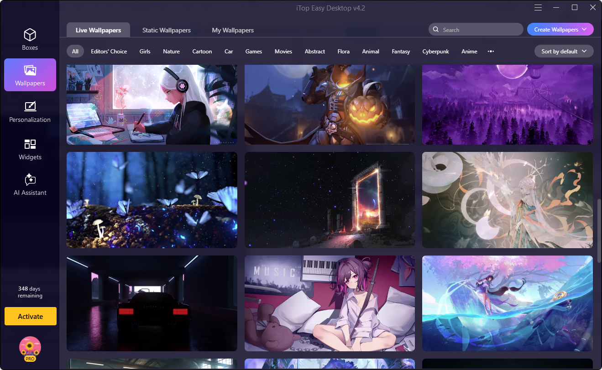This screenshot has width=602, height=370.
Task: Switch to Live Wallpapers tab
Action: pyautogui.click(x=98, y=30)
